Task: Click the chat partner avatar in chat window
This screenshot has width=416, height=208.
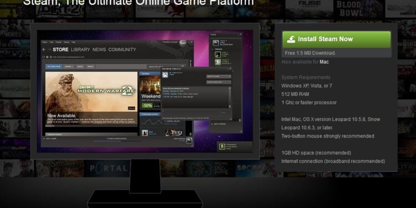Action: pyautogui.click(x=165, y=75)
